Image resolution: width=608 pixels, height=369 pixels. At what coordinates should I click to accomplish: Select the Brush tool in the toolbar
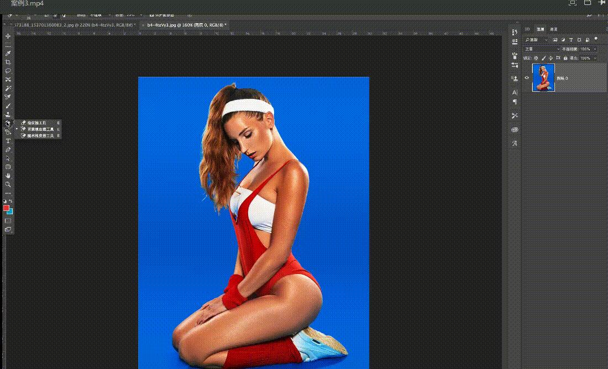[8, 106]
